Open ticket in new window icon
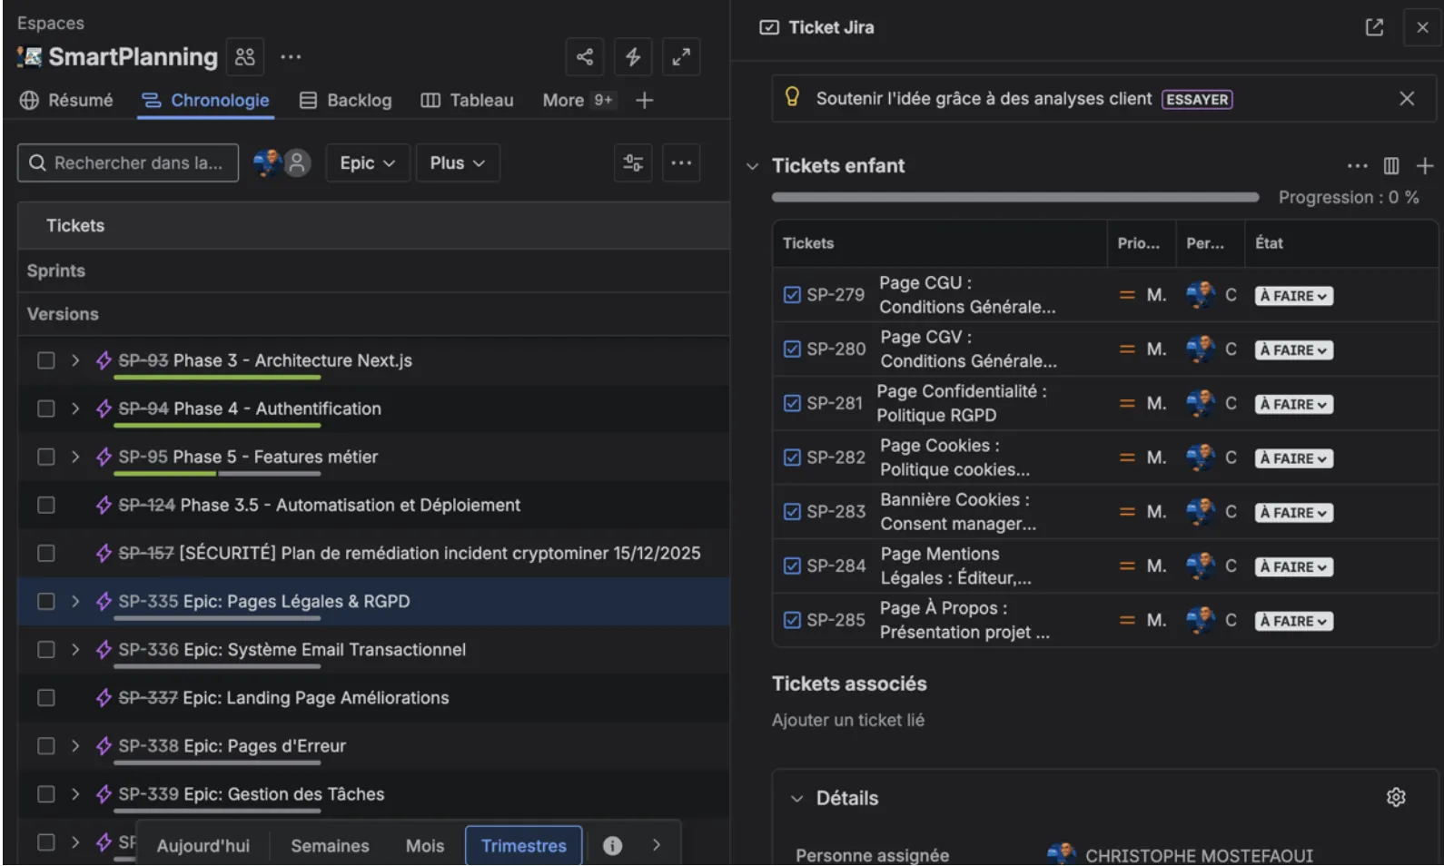 (x=1374, y=27)
